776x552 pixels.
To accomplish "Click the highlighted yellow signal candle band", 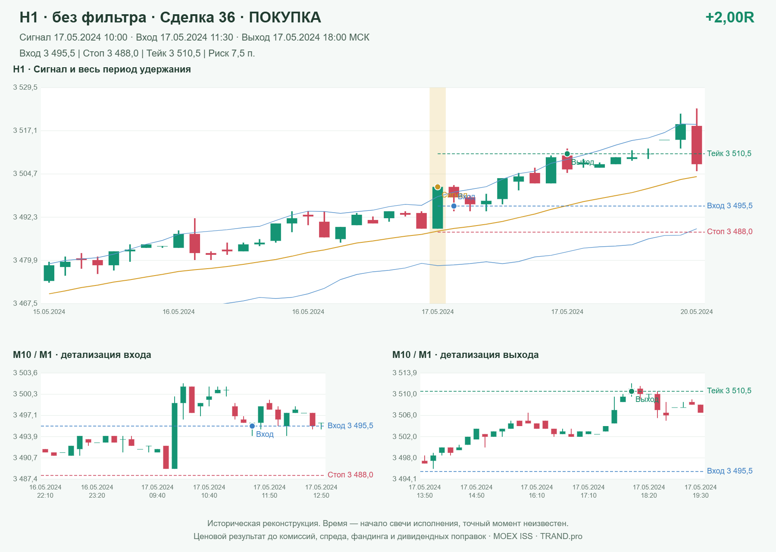I will point(438,195).
